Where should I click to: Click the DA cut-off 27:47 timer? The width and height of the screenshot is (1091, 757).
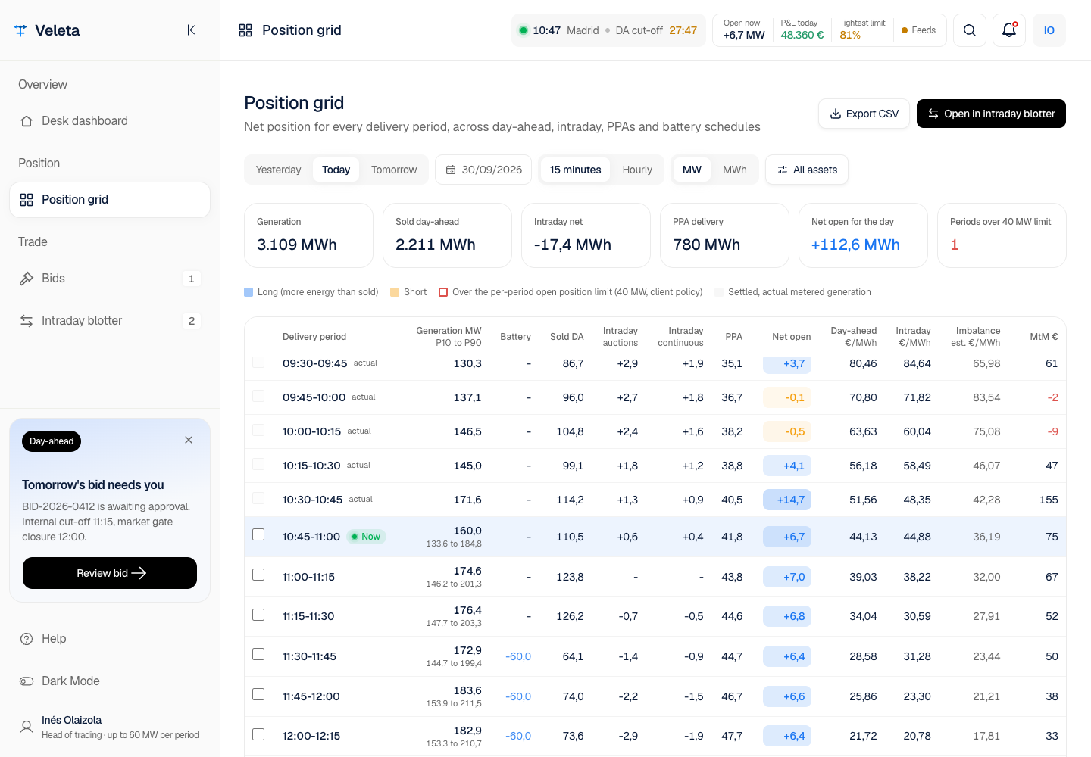click(x=656, y=30)
